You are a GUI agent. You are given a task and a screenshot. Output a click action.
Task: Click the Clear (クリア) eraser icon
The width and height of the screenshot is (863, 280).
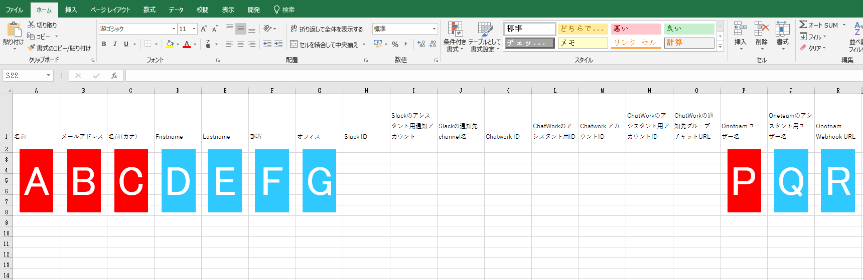click(x=803, y=48)
